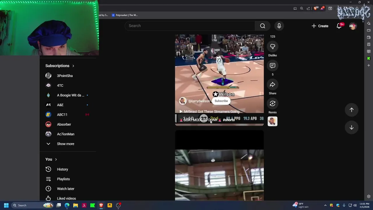This screenshot has height=210, width=373.
Task: Open Microsoft Edge from the taskbar
Action: pyautogui.click(x=67, y=205)
